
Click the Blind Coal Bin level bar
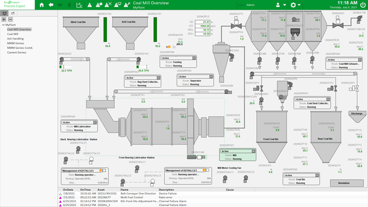coord(105,29)
